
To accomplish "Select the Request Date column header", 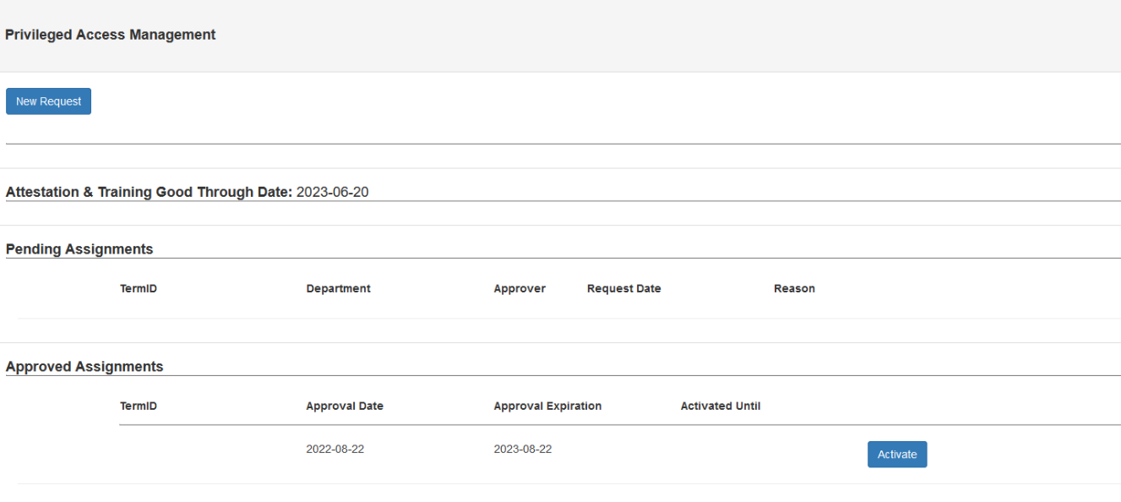I will point(623,289).
